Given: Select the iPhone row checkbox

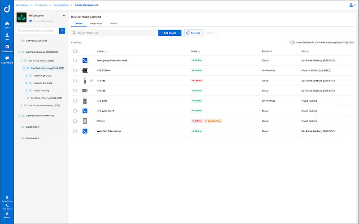Looking at the screenshot, I should [x=75, y=121].
